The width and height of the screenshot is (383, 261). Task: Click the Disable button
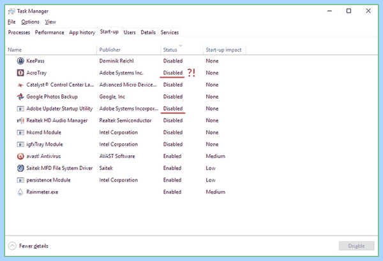[x=356, y=246]
